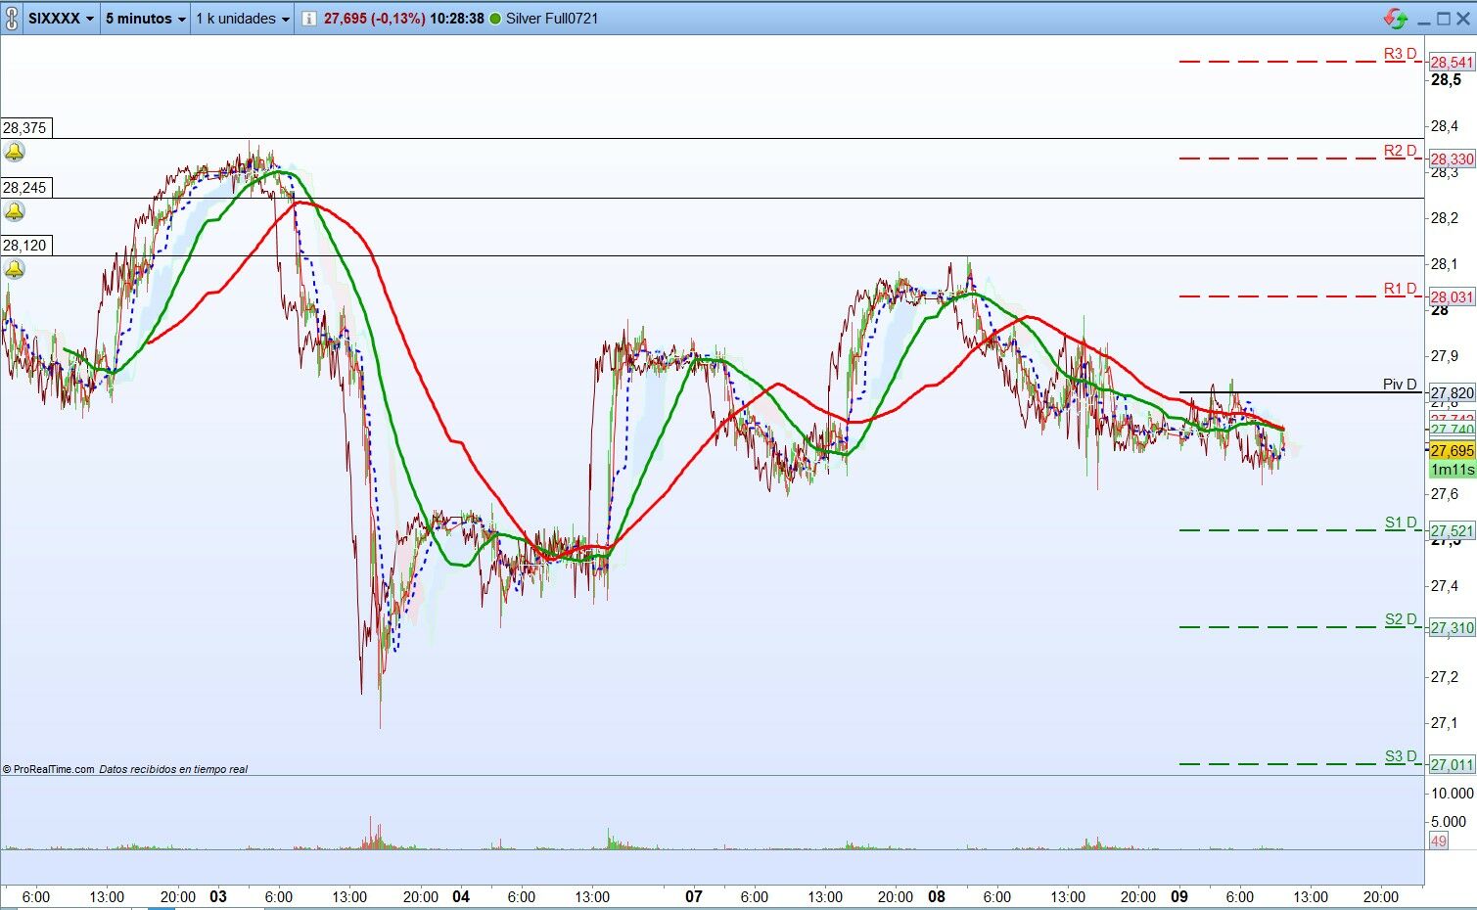Viewport: 1477px width, 910px height.
Task: Click the 10.000 volume scale label
Action: [x=1452, y=794]
